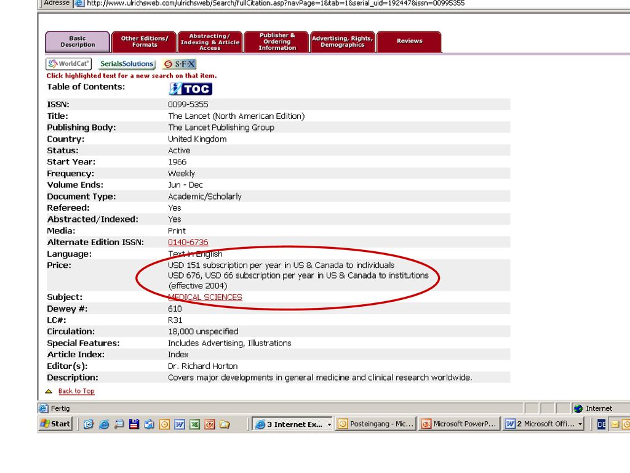Click the ISSN value 0099-5355

pos(188,105)
